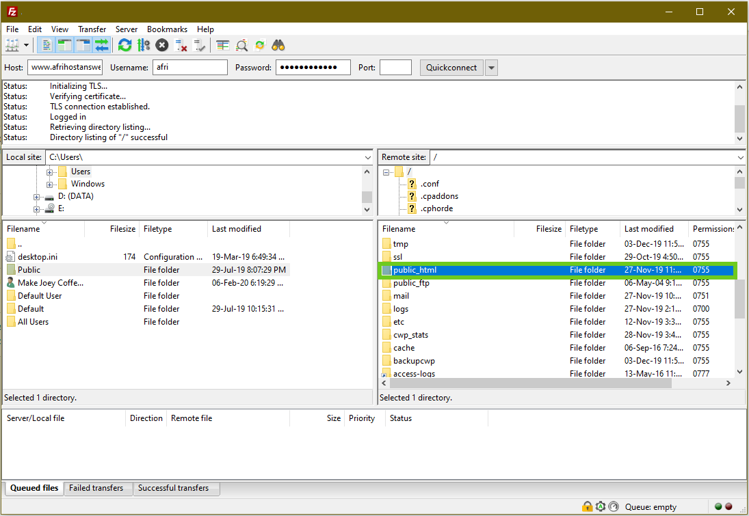Image resolution: width=749 pixels, height=516 pixels.
Task: Toggle the message log display
Action: click(x=47, y=45)
